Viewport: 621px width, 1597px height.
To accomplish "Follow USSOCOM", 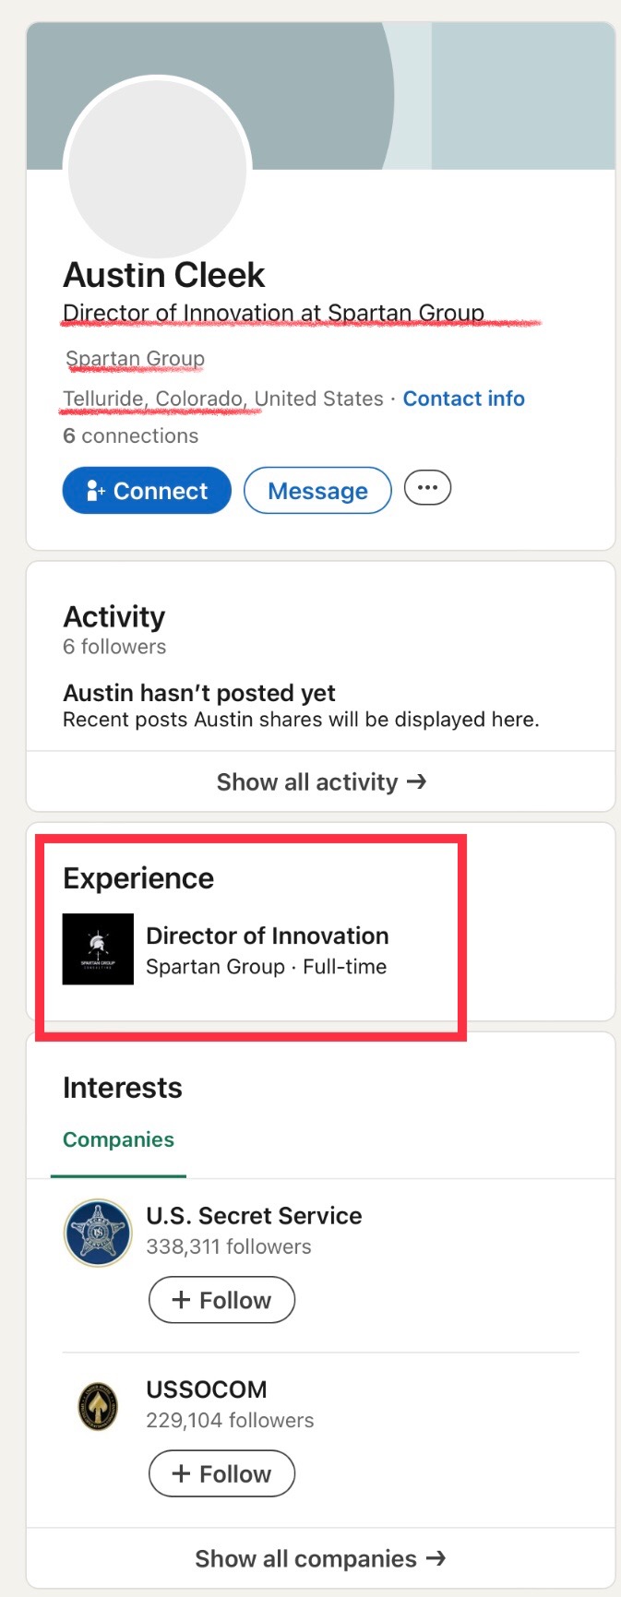I will tap(221, 1473).
